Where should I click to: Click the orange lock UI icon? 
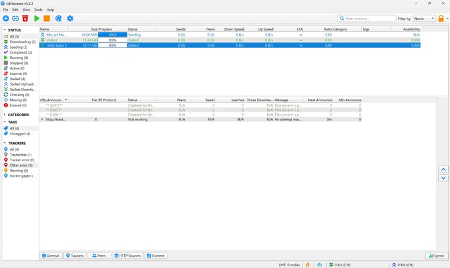(x=441, y=18)
